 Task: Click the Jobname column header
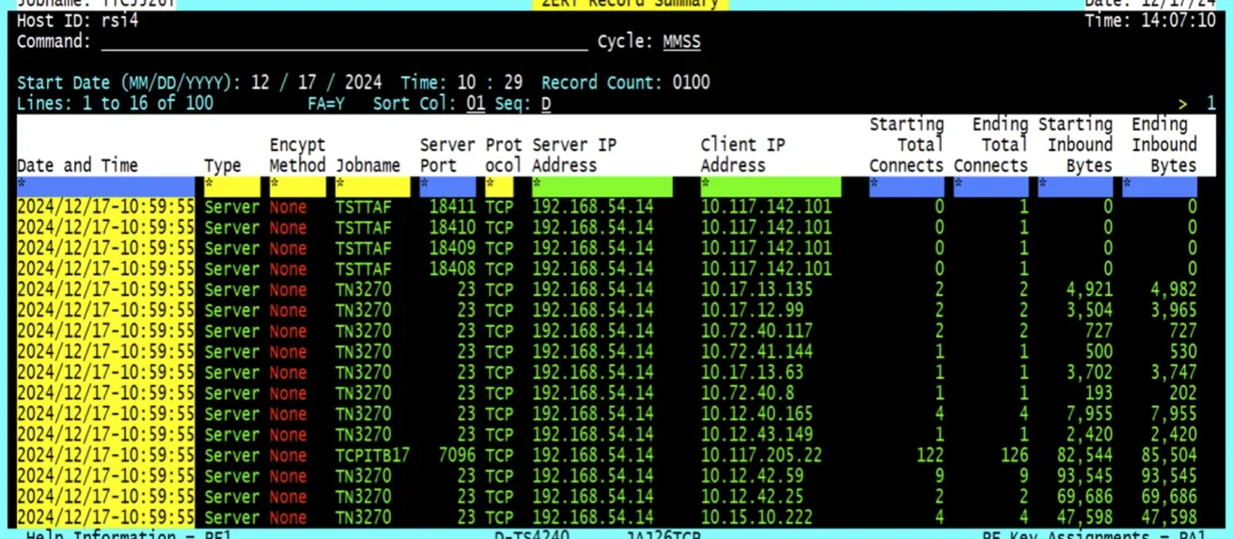[x=367, y=165]
